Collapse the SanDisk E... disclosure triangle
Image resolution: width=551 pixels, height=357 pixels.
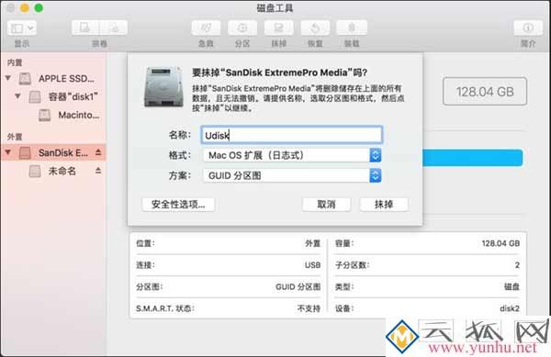(x=8, y=152)
